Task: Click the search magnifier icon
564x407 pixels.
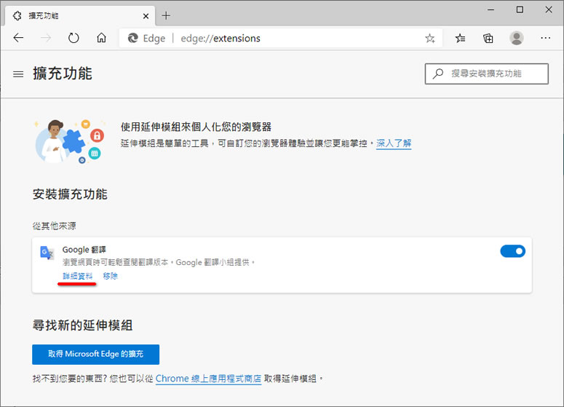Action: click(438, 74)
